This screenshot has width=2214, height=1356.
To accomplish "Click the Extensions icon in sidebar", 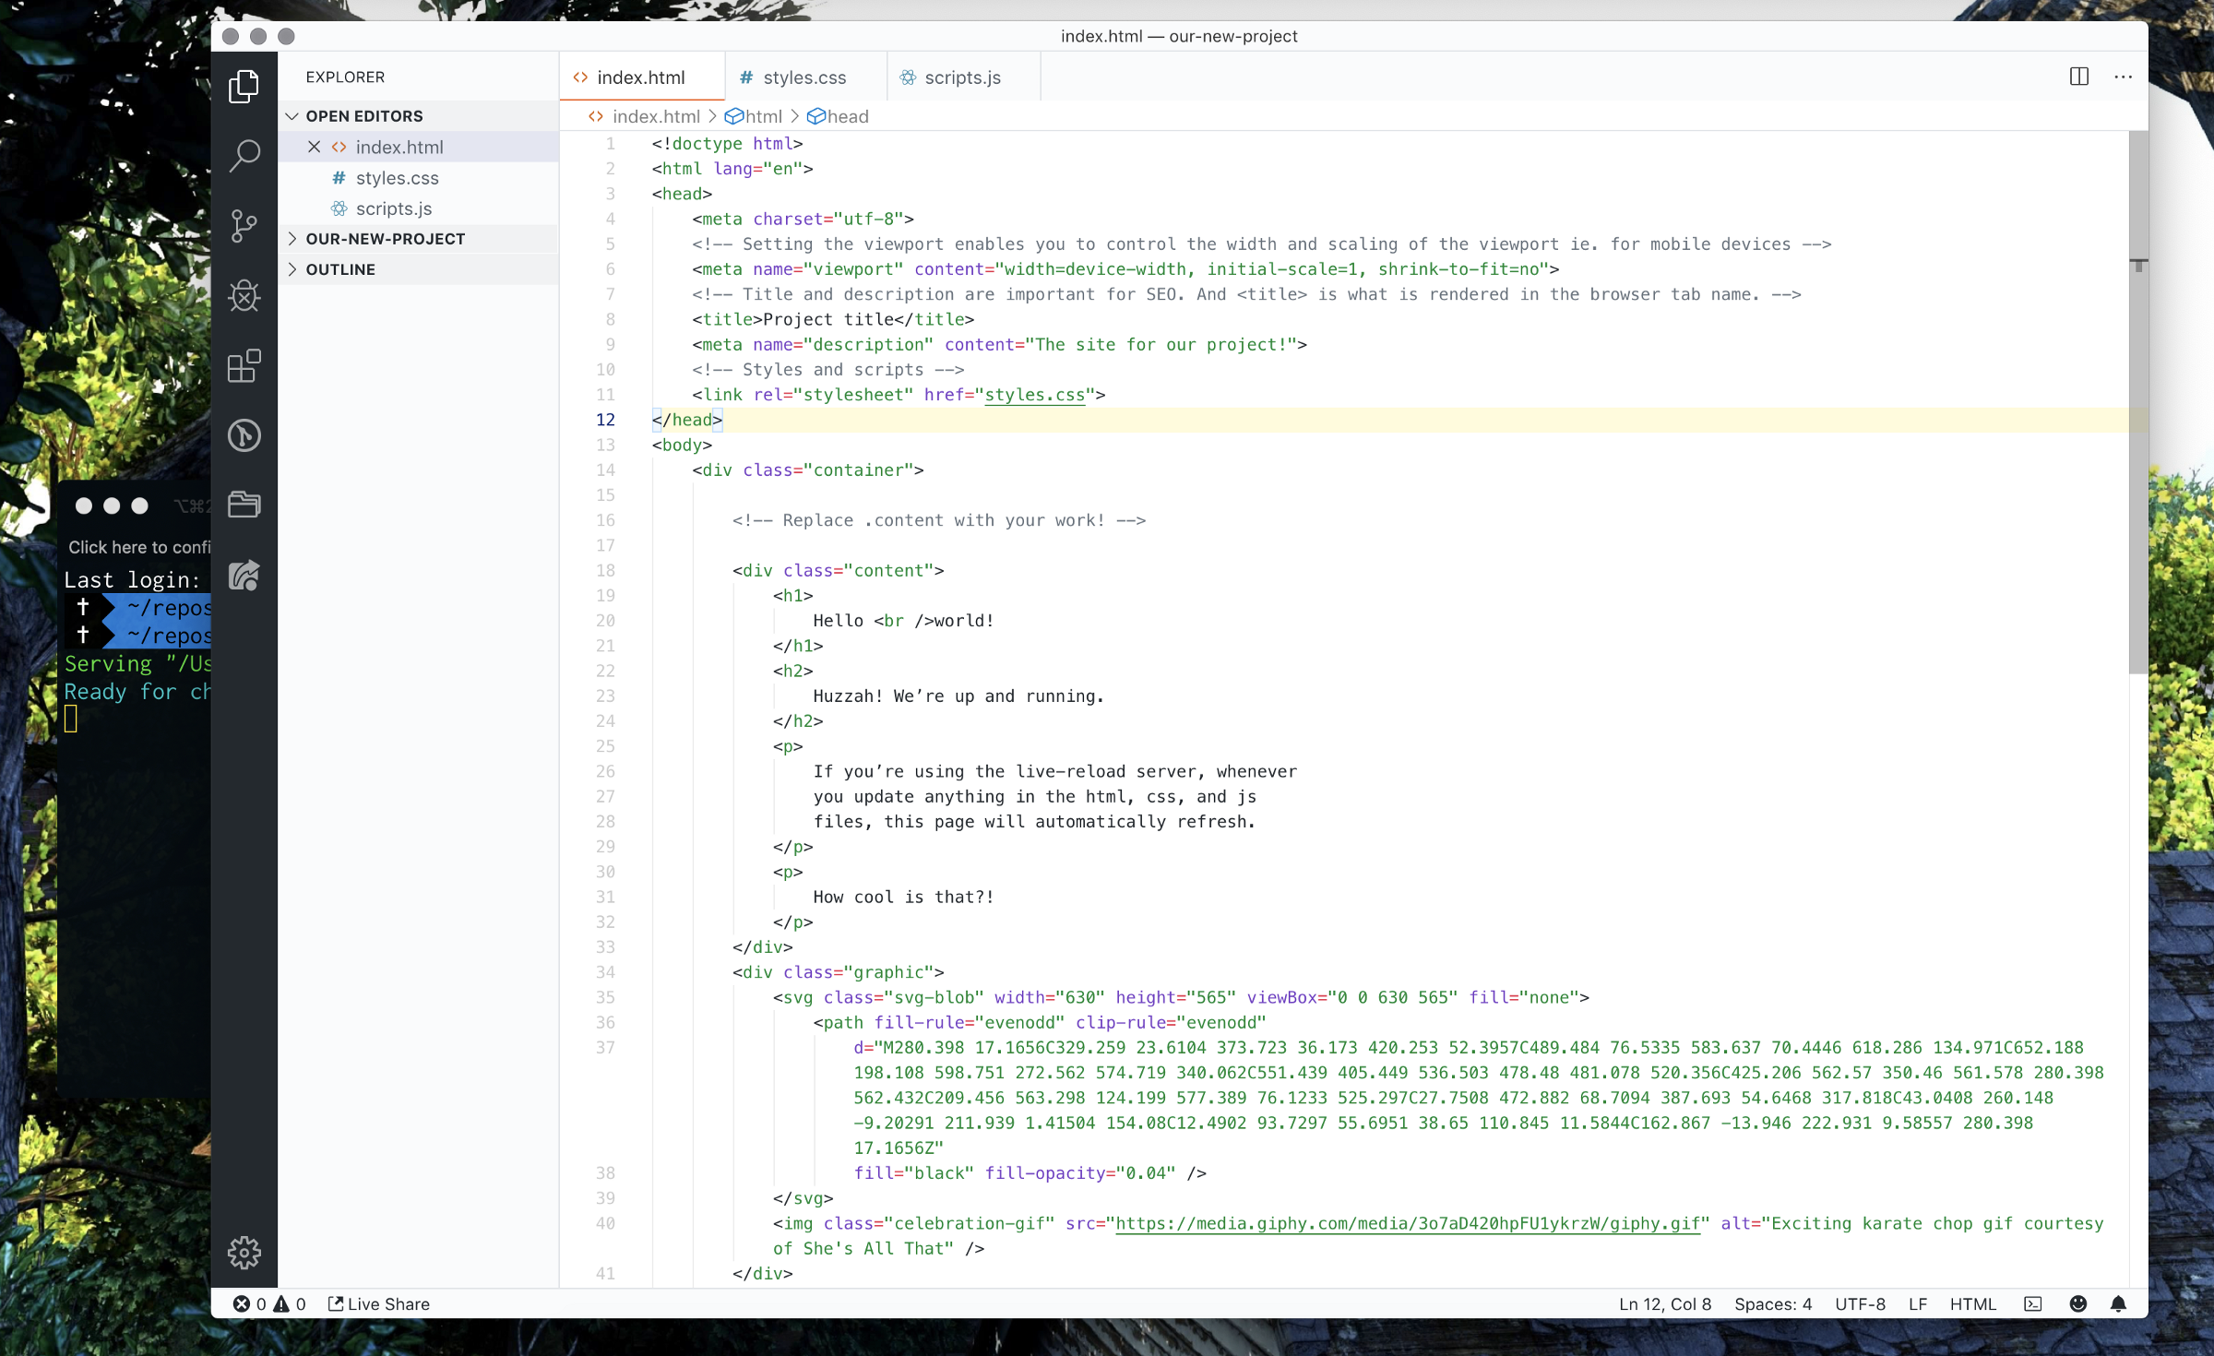I will (245, 365).
